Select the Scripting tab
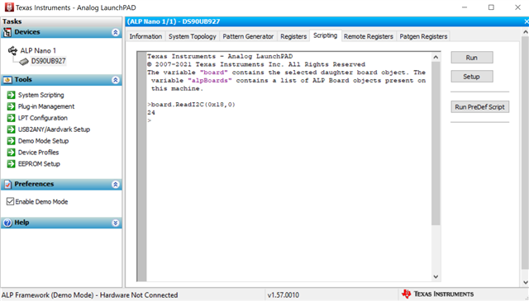Image resolution: width=529 pixels, height=301 pixels. [x=325, y=35]
